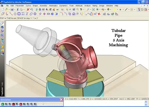The height and width of the screenshot is (107, 149).
Task: Play the simulation
Action: click(x=17, y=104)
